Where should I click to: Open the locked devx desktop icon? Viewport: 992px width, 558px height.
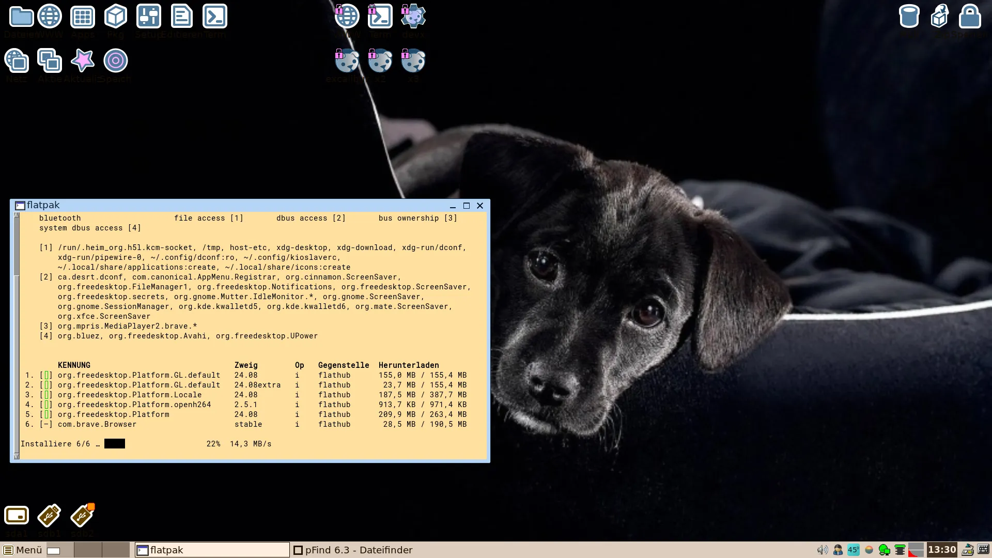413,17
